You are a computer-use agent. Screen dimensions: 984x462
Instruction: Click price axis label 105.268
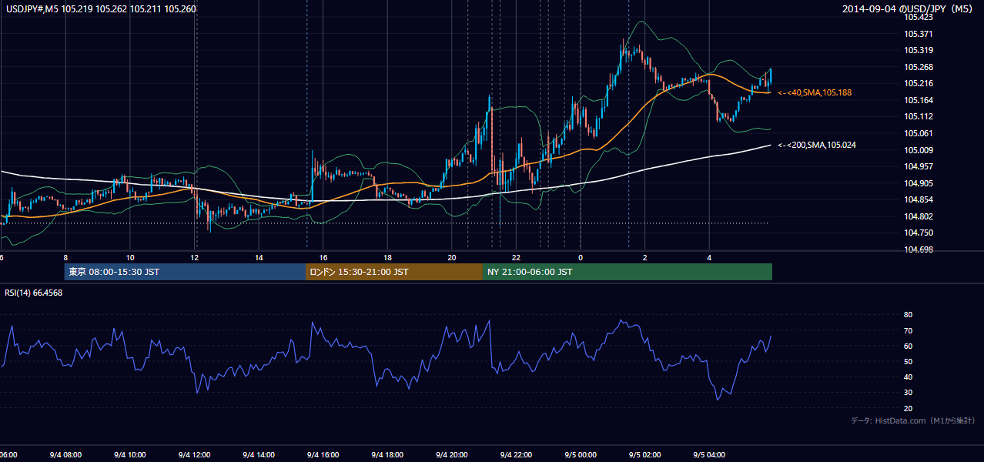click(x=919, y=67)
